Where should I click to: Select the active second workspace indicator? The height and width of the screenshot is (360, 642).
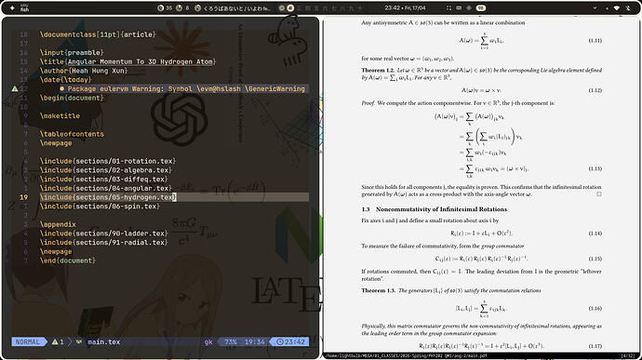tap(290, 7)
